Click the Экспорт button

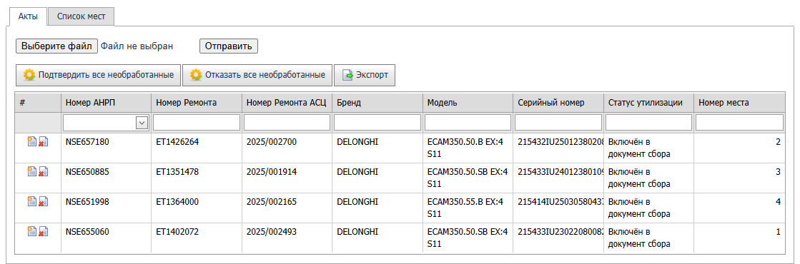[365, 75]
